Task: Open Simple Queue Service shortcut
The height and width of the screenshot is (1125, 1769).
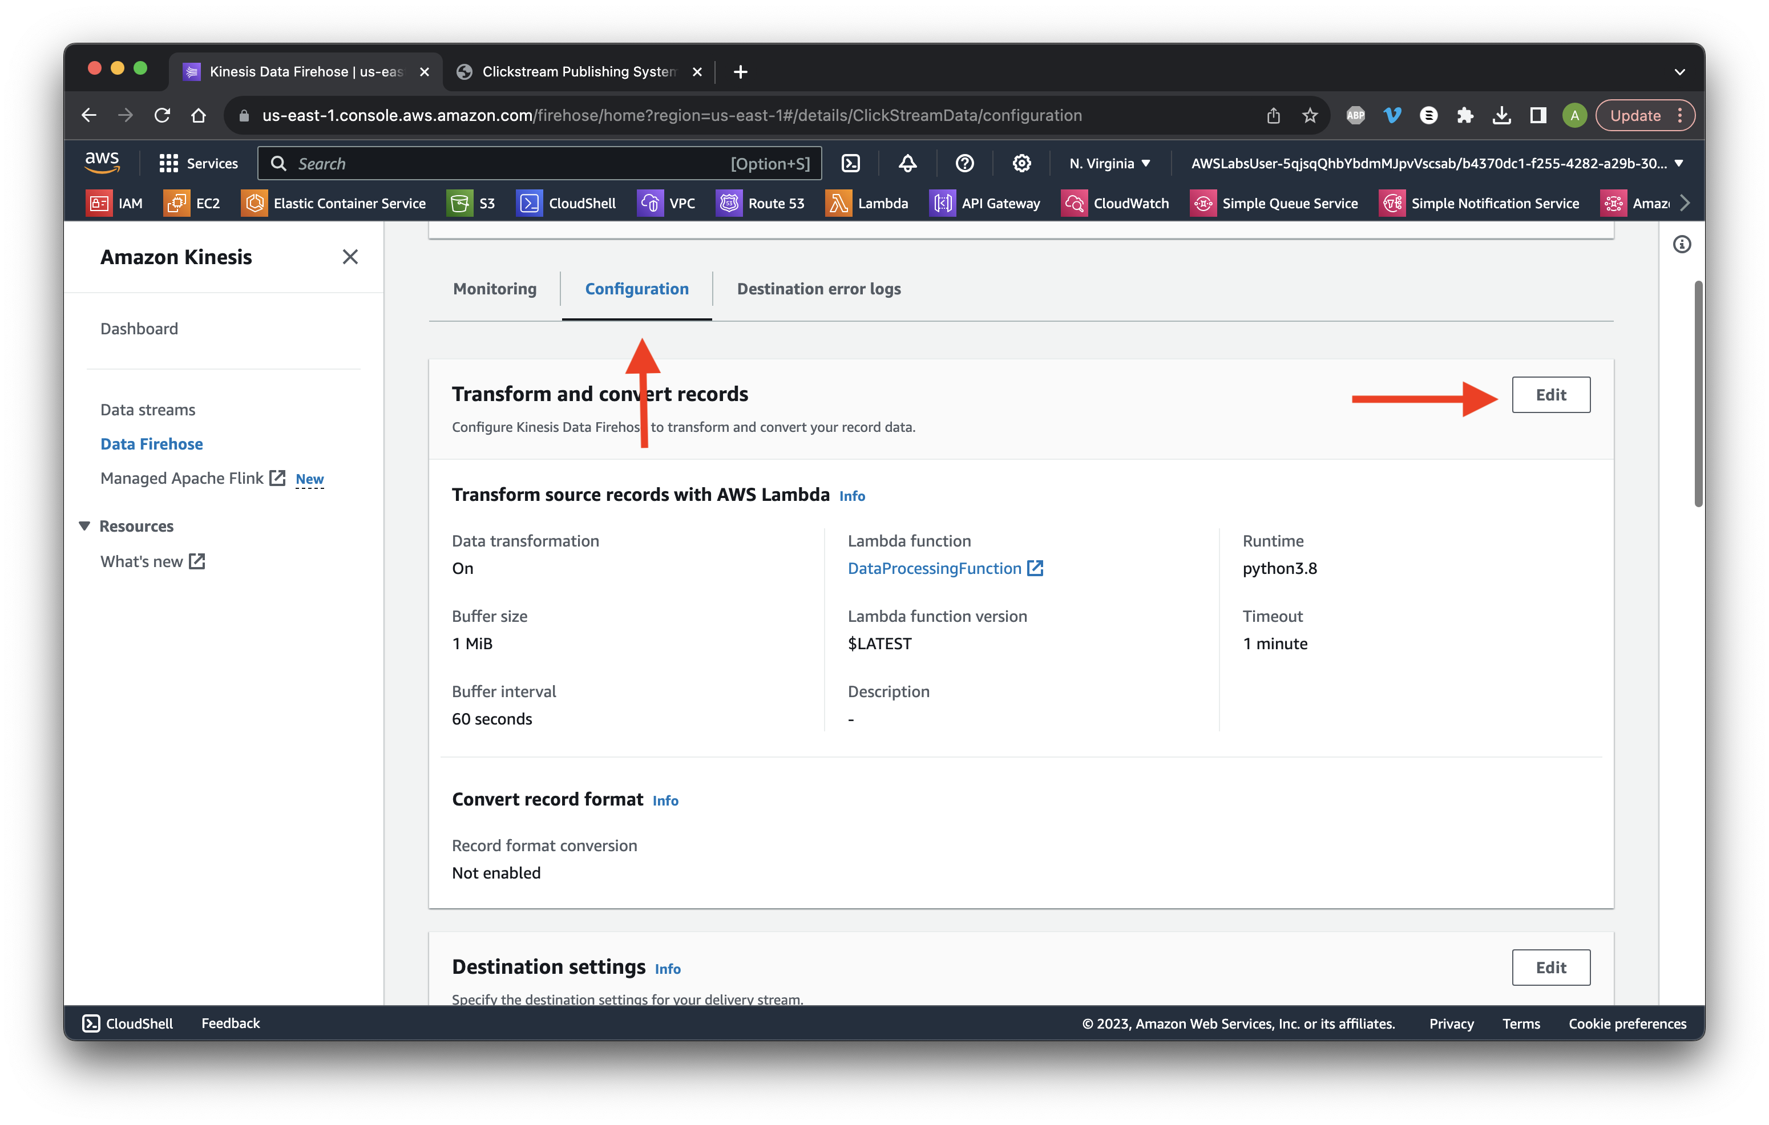Action: click(1275, 204)
